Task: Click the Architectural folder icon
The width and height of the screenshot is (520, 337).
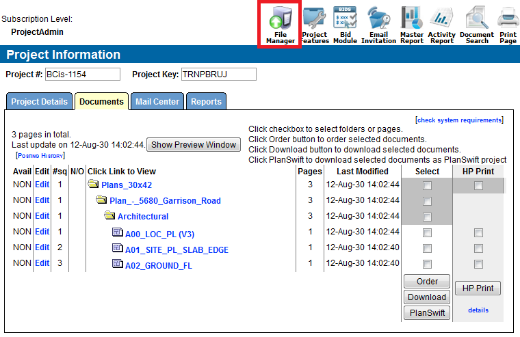Action: [x=109, y=215]
